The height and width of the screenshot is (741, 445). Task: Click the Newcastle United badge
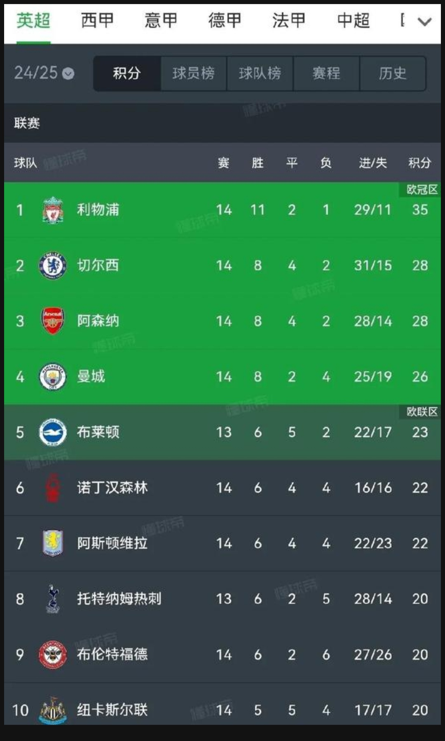(53, 710)
